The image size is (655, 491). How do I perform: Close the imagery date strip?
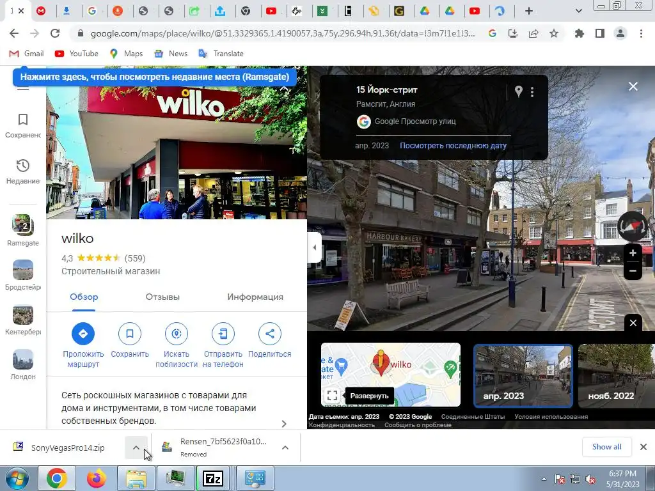(x=633, y=323)
